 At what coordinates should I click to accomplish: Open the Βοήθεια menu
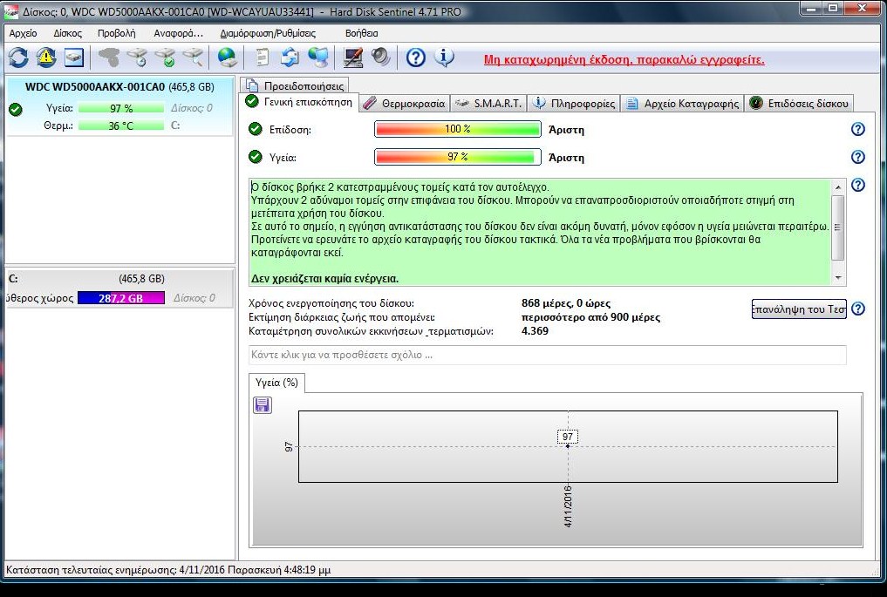coord(361,33)
